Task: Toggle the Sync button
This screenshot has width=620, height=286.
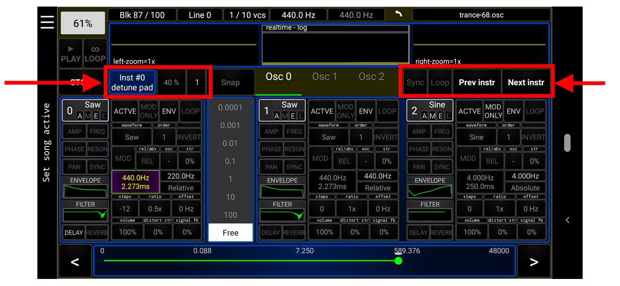Action: click(x=416, y=82)
